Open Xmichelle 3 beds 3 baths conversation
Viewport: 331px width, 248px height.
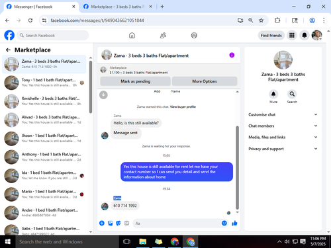tap(44, 101)
